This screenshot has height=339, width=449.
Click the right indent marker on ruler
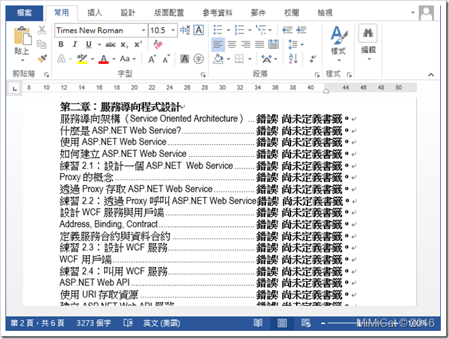click(x=326, y=91)
